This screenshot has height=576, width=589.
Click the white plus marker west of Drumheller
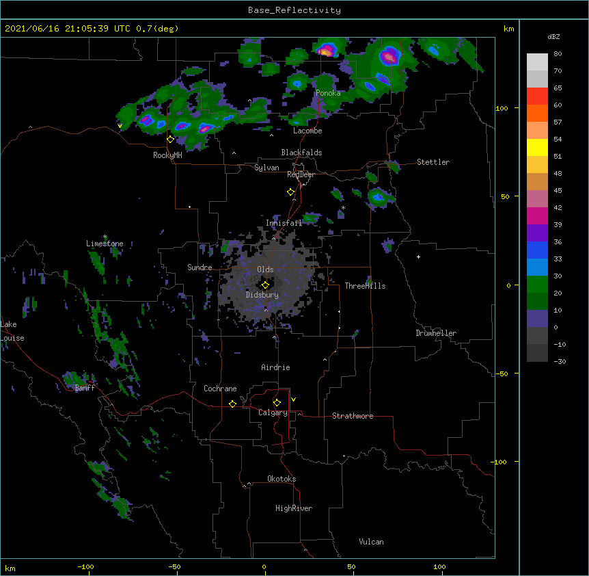[418, 257]
